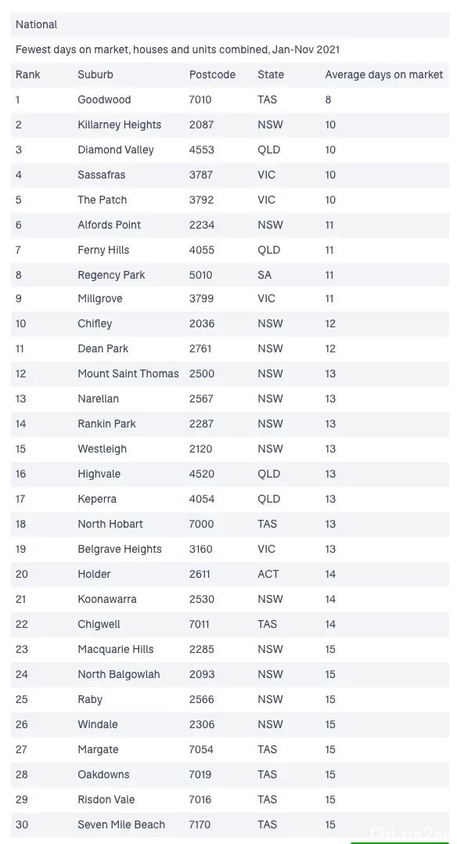This screenshot has width=457, height=844.
Task: Select the National title row
Action: point(230,25)
